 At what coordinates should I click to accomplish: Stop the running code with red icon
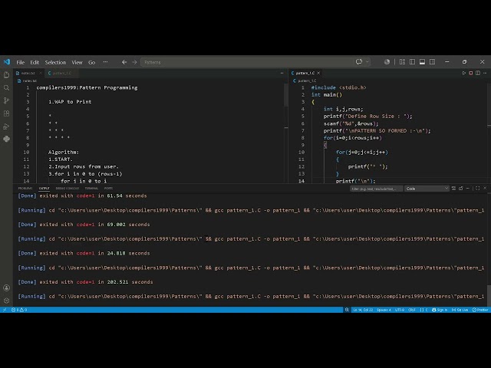pyautogui.click(x=470, y=73)
